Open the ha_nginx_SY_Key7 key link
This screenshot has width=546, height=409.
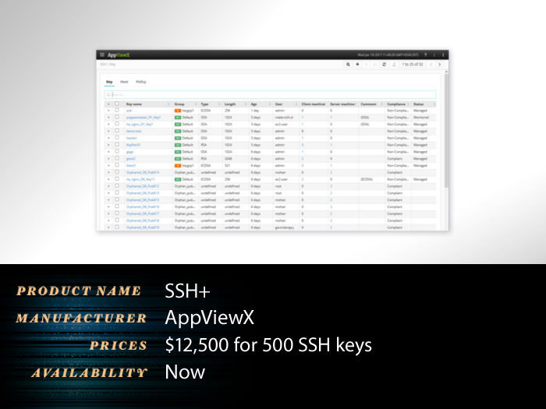point(140,124)
